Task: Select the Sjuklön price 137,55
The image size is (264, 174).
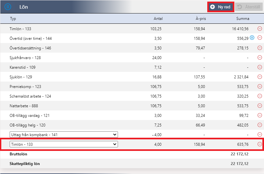Action: tap(199, 77)
